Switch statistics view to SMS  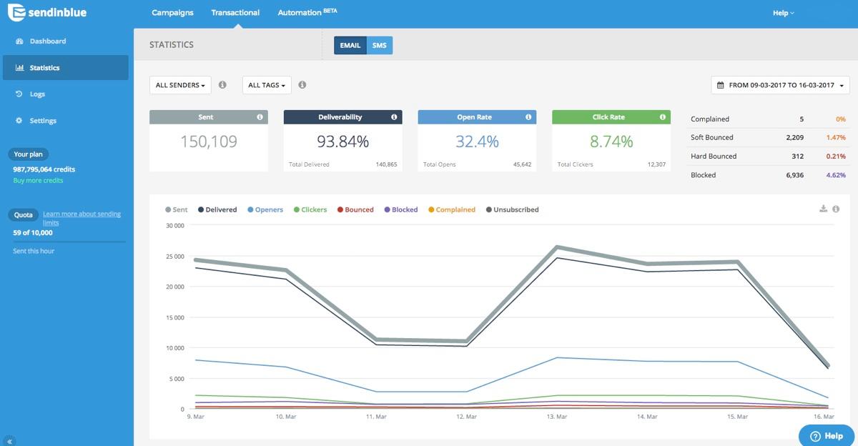(x=379, y=46)
